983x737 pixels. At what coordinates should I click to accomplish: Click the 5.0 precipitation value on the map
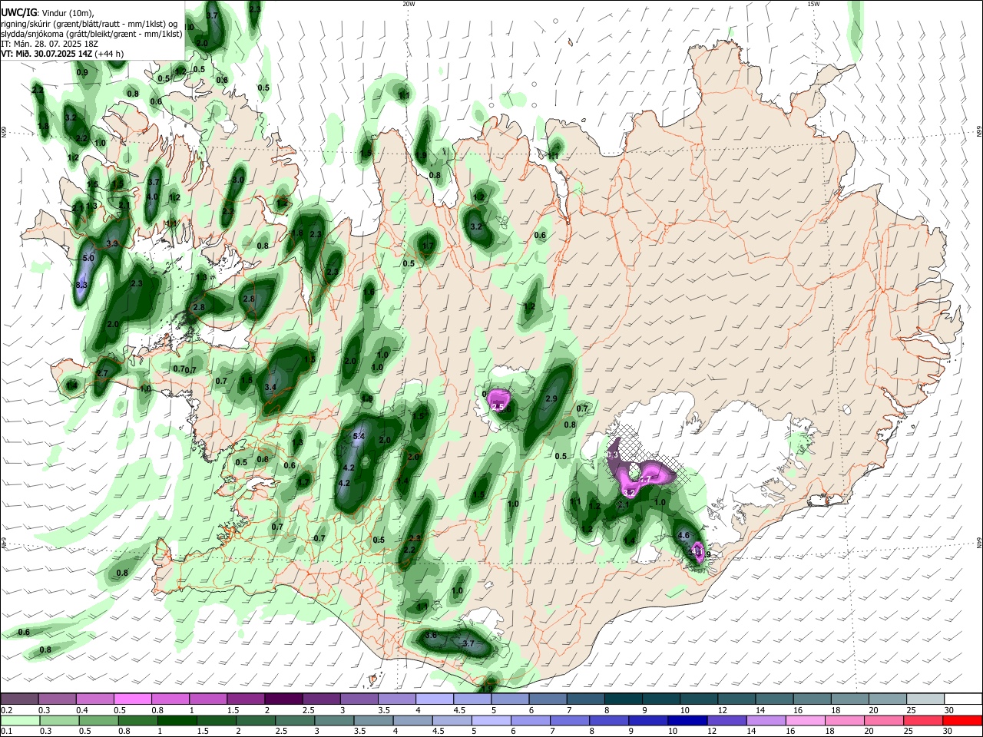[x=88, y=259]
